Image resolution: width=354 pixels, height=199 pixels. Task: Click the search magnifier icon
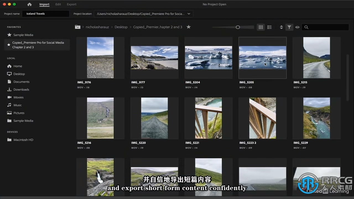click(306, 27)
